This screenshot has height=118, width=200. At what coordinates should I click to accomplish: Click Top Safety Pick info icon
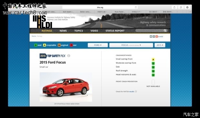(69, 56)
